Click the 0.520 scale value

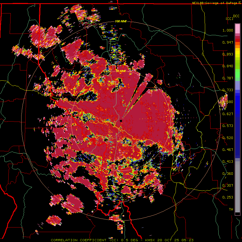(228, 138)
